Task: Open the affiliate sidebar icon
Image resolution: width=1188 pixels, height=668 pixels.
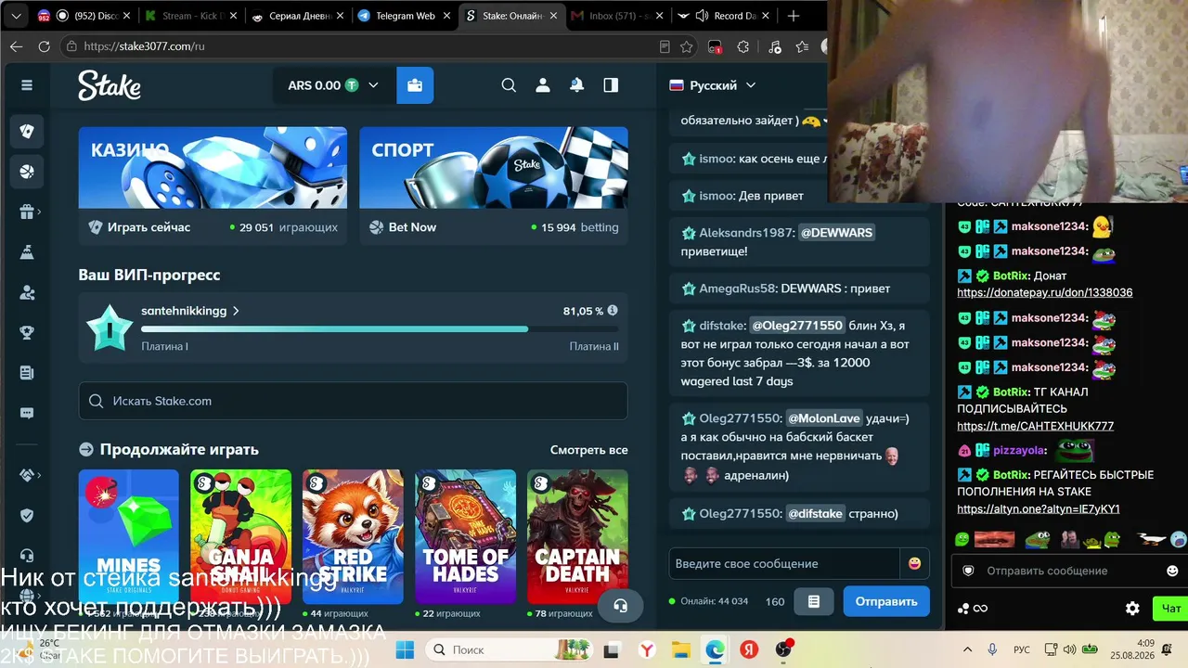Action: (27, 292)
